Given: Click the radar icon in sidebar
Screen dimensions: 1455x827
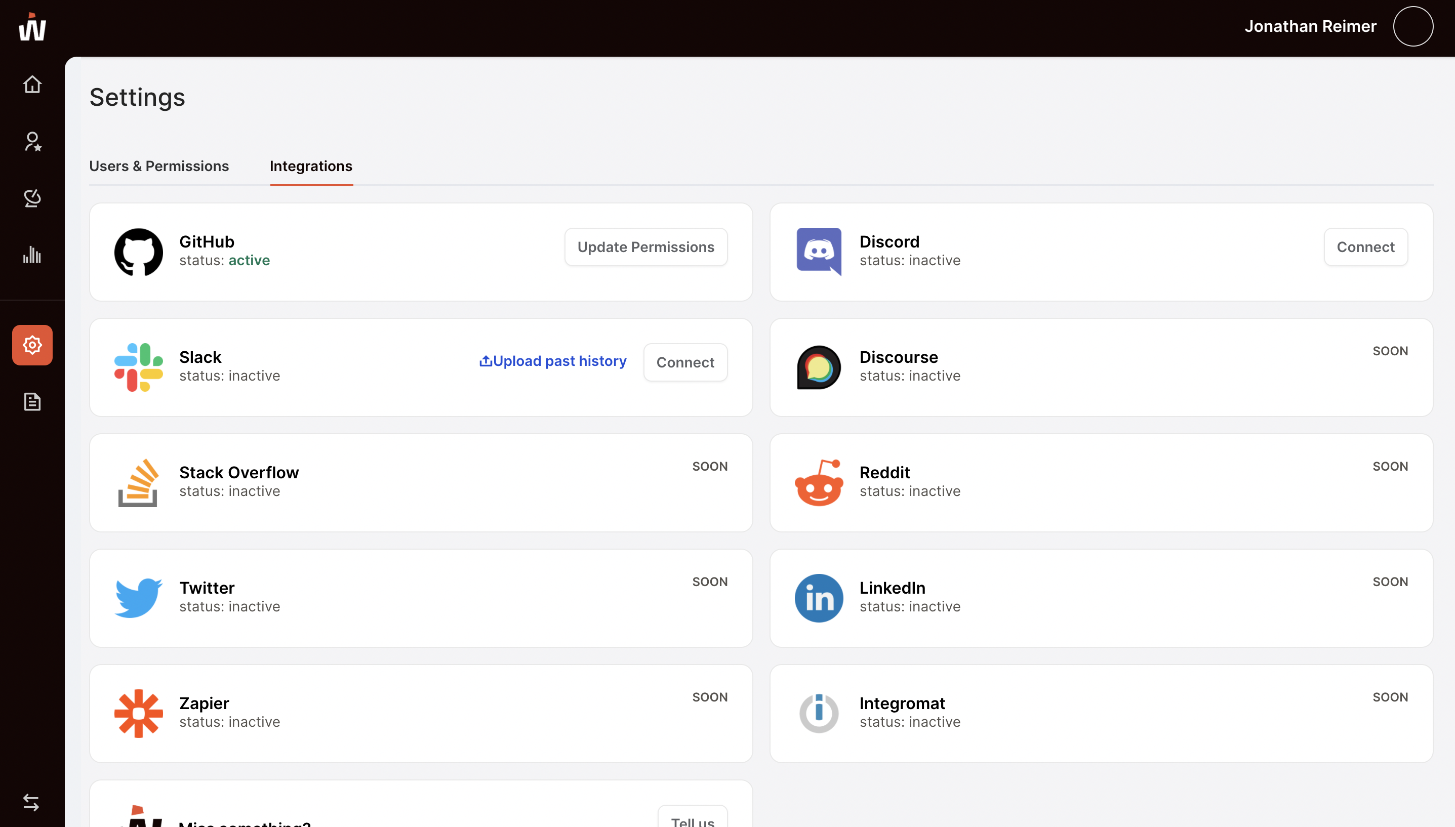Looking at the screenshot, I should pyautogui.click(x=32, y=198).
